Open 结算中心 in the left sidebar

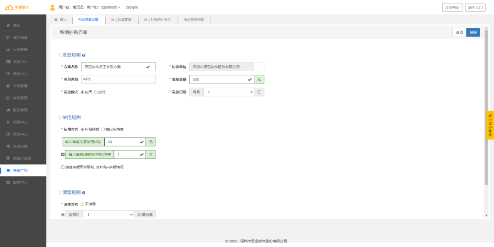coord(20,122)
